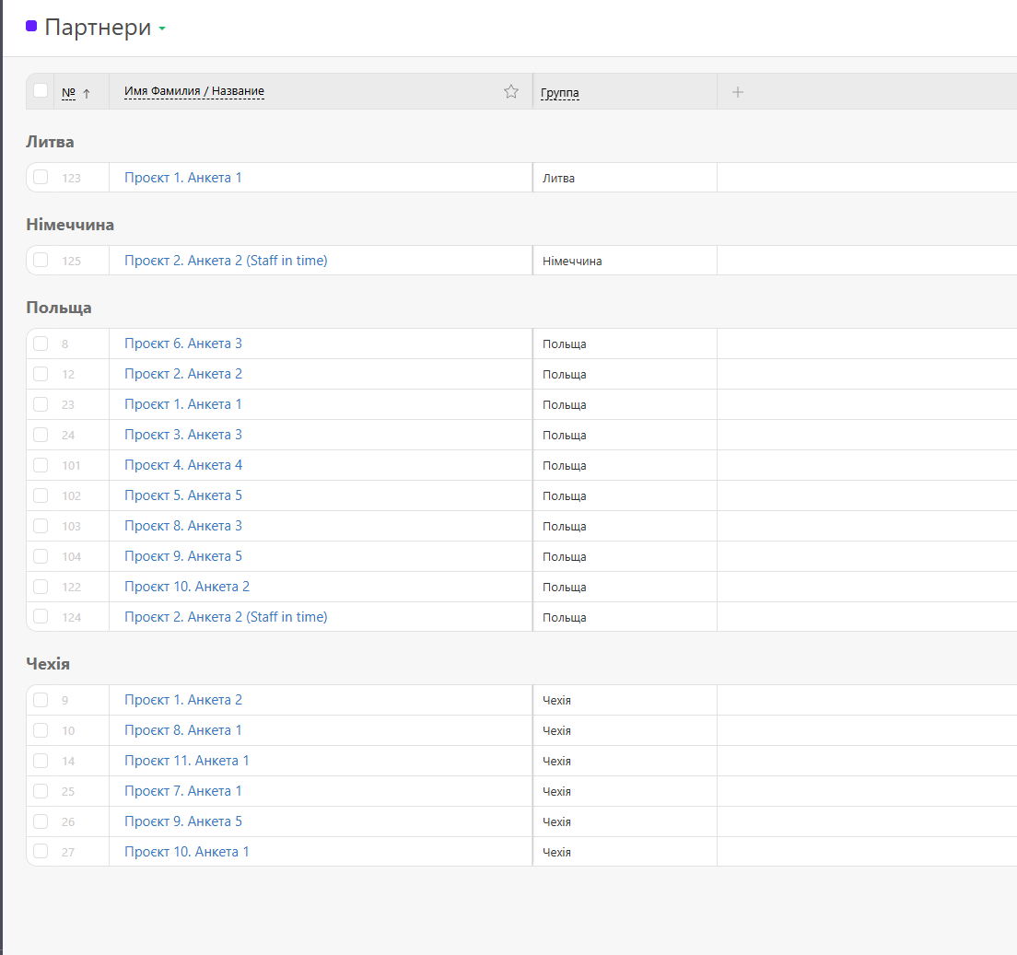Click the "Группа" column header
Screen dimensions: 1017x955
tap(560, 93)
